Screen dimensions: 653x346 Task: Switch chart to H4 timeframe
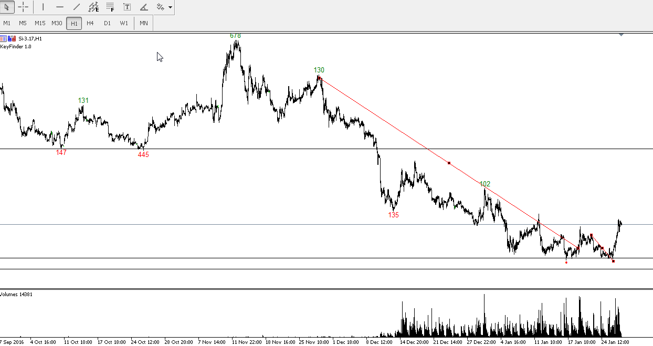[90, 23]
